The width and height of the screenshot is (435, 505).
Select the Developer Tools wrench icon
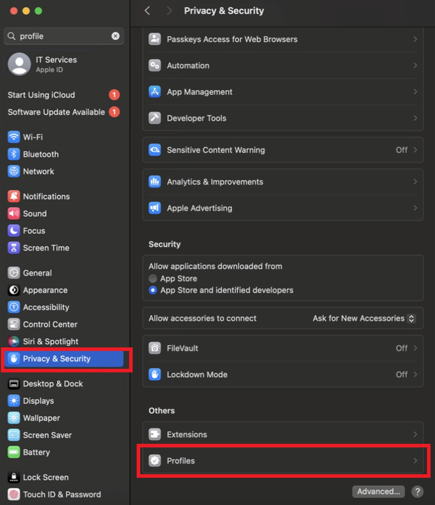point(155,118)
